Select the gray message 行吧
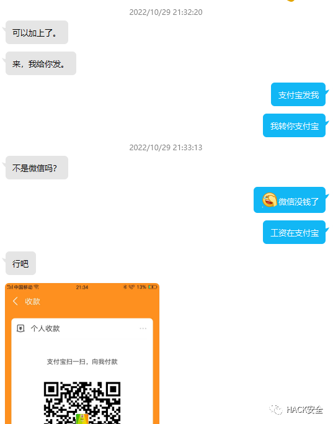This screenshot has height=424, width=333. [x=20, y=263]
